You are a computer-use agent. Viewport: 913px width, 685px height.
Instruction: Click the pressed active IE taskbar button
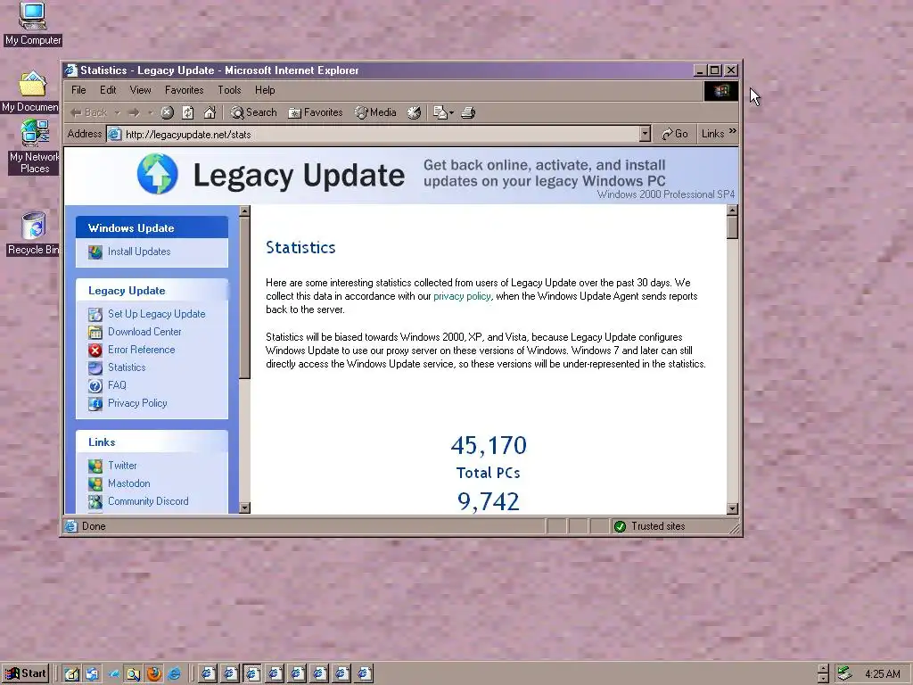[x=252, y=674]
